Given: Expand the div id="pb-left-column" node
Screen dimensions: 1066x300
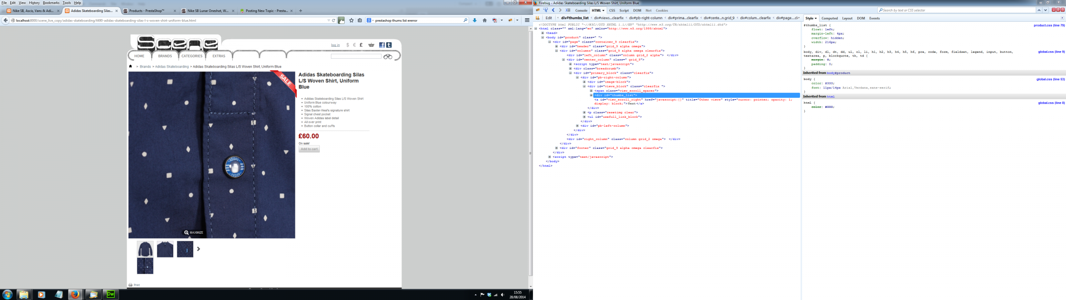Looking at the screenshot, I should (577, 126).
